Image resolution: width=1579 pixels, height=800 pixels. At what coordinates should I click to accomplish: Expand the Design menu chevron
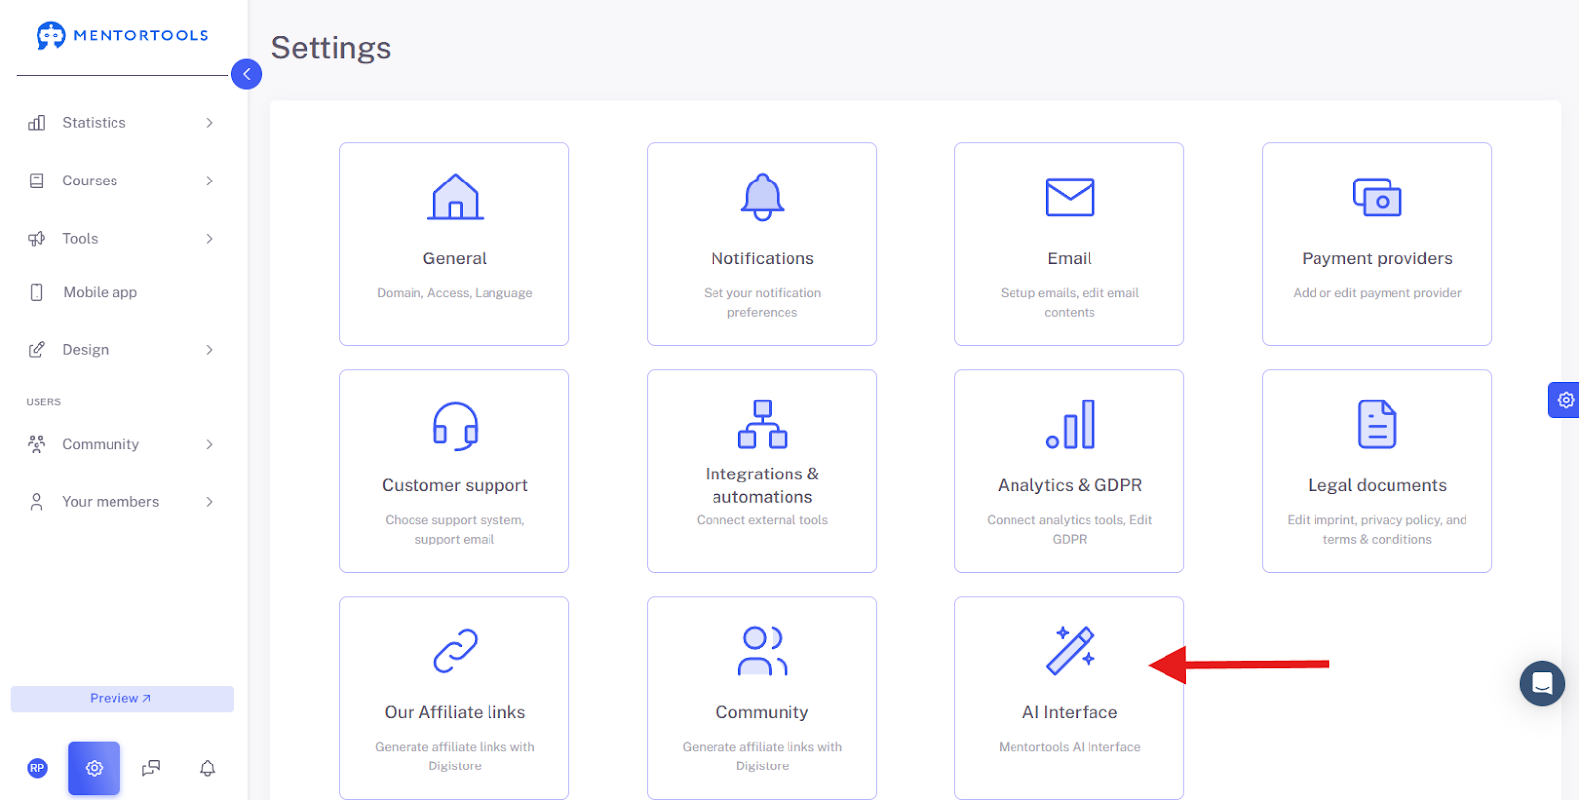209,350
